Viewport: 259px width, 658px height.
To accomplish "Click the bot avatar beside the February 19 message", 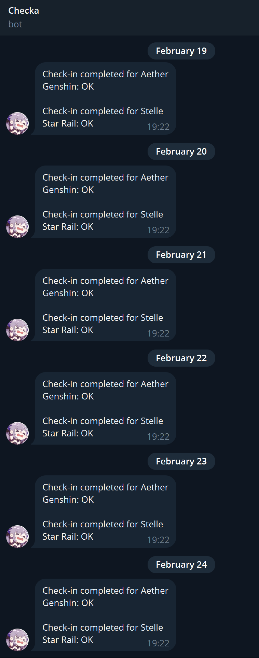I will click(17, 123).
